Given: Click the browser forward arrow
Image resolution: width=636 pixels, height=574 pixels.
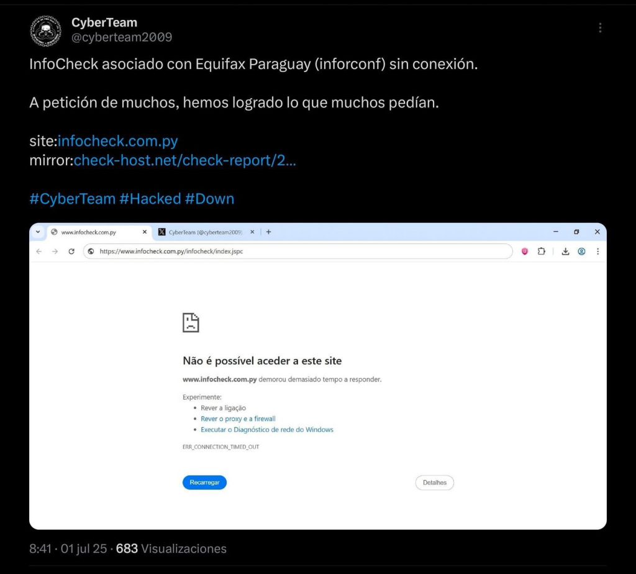Looking at the screenshot, I should [x=55, y=252].
